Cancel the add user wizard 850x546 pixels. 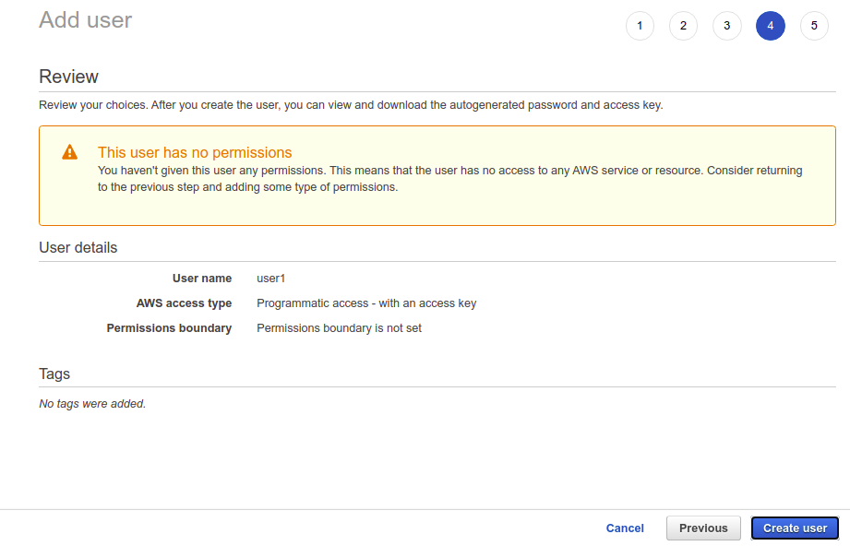[625, 528]
